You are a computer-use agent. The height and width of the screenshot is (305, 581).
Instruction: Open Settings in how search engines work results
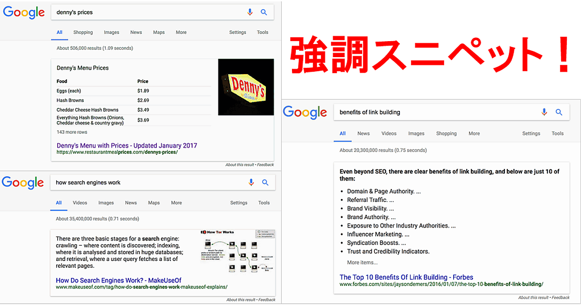pos(239,203)
